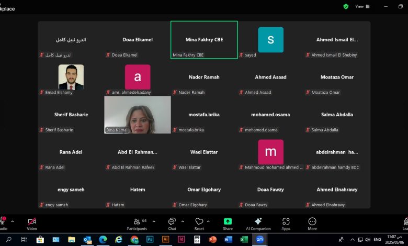This screenshot has width=408, height=246.
Task: Click Nader Ramah's muted mic icon
Action: coord(175,93)
